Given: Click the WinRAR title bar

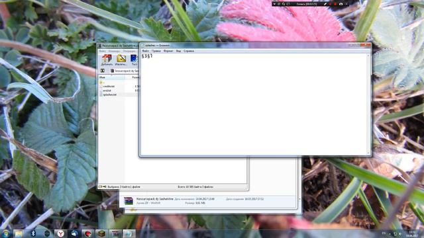Looking at the screenshot, I should [x=119, y=46].
